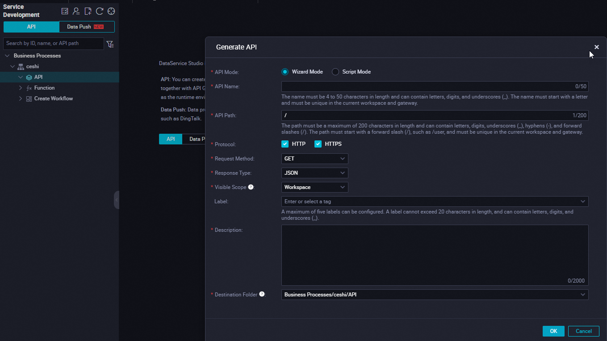Refresh the business process tree

pos(99,11)
